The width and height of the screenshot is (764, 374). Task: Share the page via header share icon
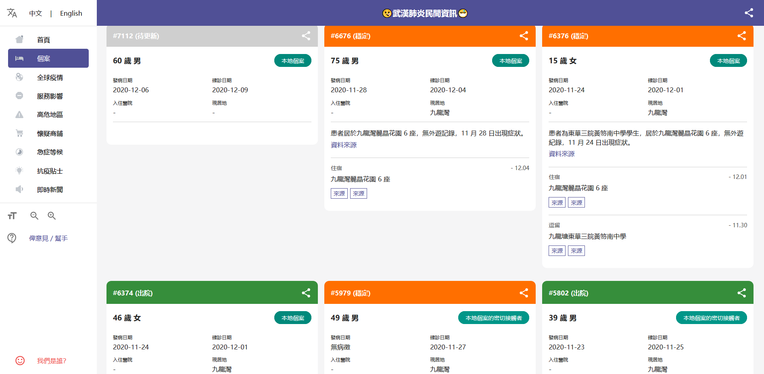pos(749,13)
